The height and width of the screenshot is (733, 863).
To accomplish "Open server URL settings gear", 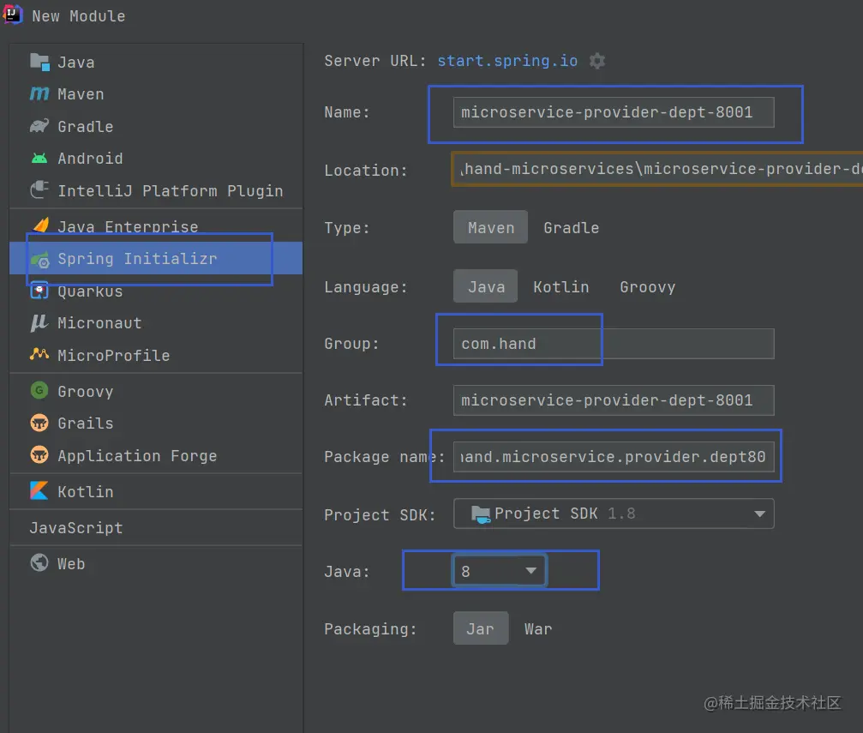I will click(x=597, y=61).
